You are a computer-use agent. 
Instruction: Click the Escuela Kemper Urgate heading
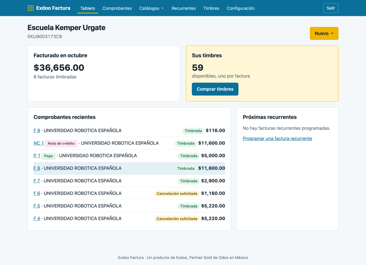(x=66, y=27)
